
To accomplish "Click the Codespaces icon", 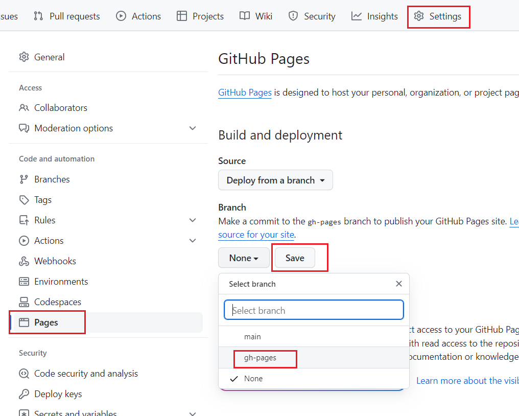I will [24, 302].
